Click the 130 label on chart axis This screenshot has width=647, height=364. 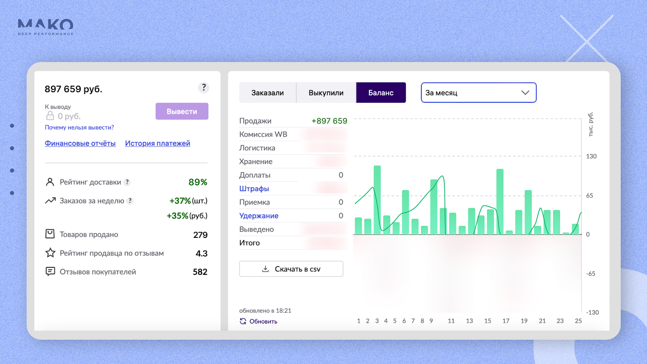[591, 156]
